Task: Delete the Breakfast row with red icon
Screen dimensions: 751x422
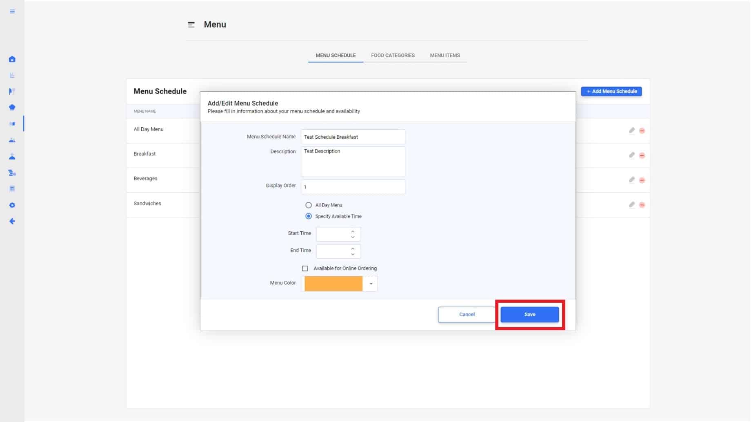Action: point(642,155)
